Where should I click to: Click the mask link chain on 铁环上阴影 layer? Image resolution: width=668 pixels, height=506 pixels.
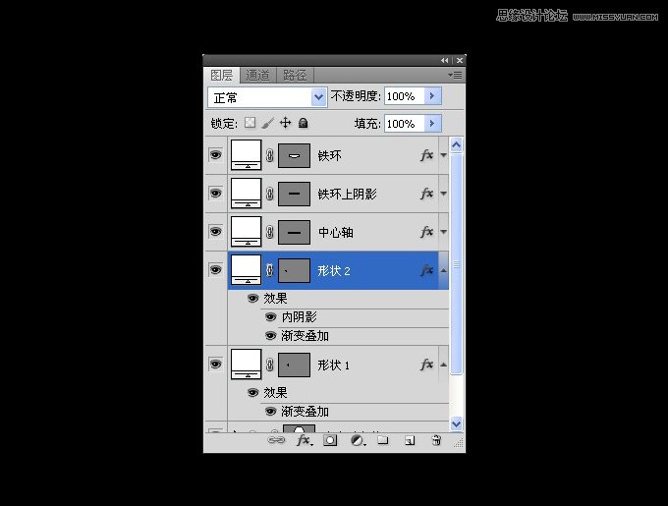(x=270, y=194)
